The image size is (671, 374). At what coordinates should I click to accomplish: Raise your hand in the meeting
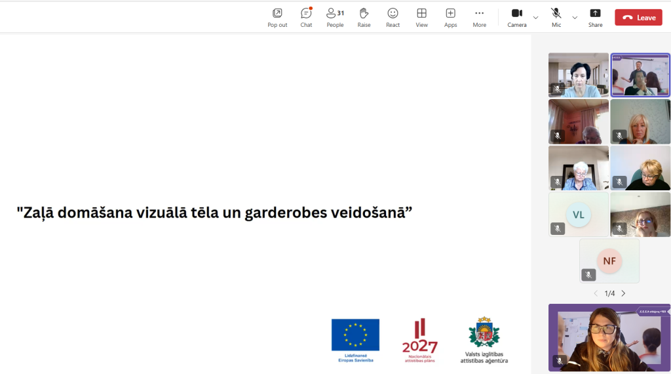[x=364, y=17]
